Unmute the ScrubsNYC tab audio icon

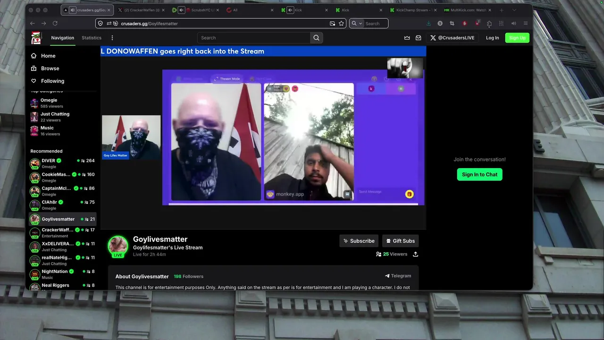[181, 10]
